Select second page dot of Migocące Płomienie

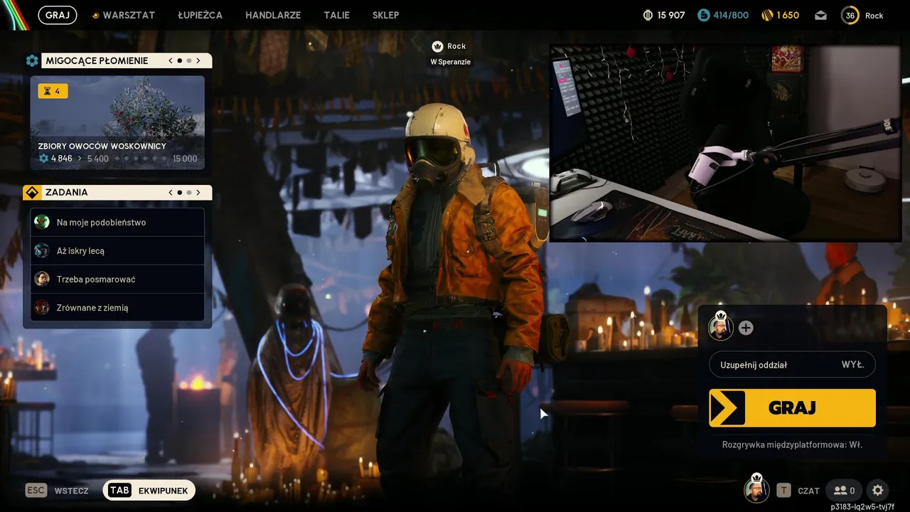pos(189,61)
